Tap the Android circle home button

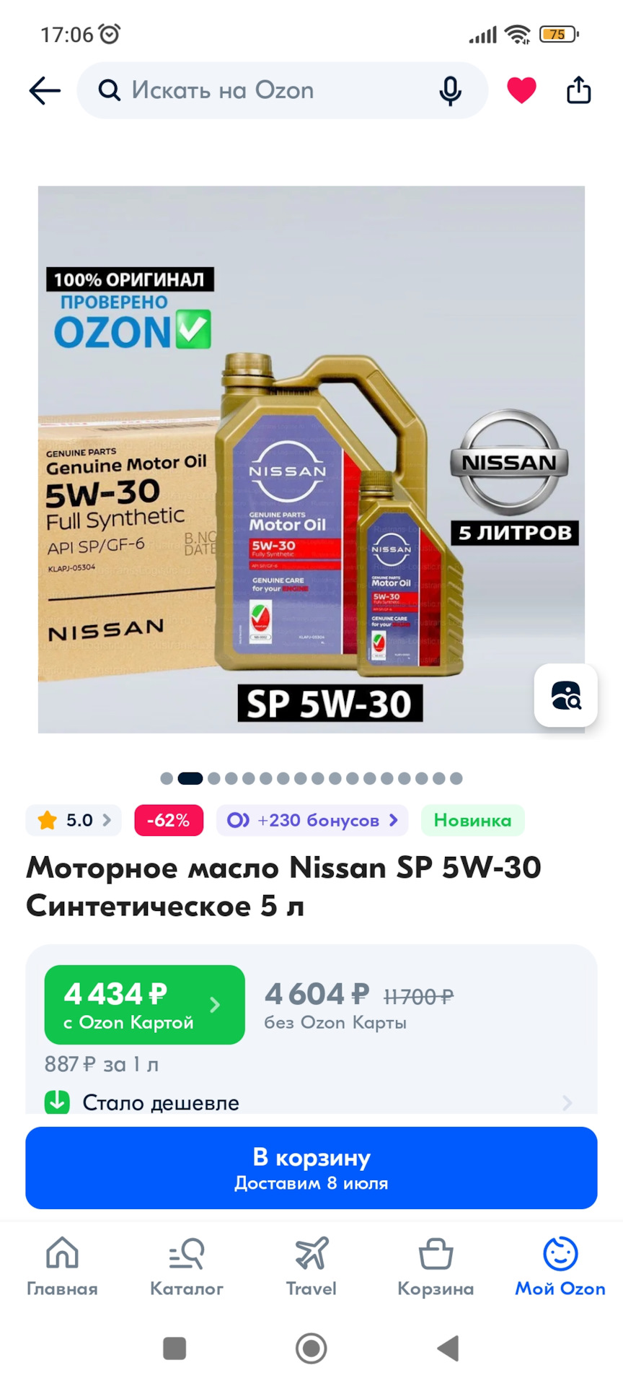coord(311,1348)
